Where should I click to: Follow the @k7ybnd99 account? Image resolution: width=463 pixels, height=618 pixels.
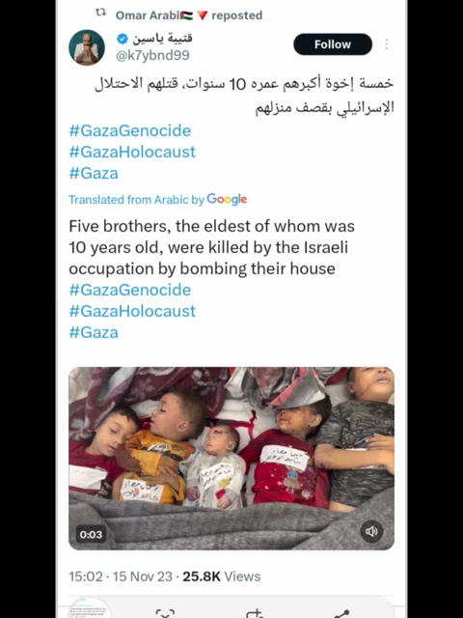[333, 44]
